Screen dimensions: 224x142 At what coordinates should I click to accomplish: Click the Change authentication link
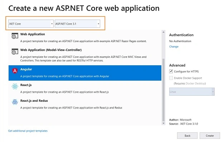174,47
